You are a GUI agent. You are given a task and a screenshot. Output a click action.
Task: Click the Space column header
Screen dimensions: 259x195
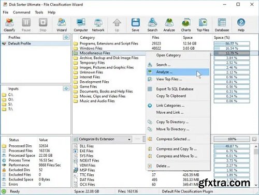click(x=188, y=37)
